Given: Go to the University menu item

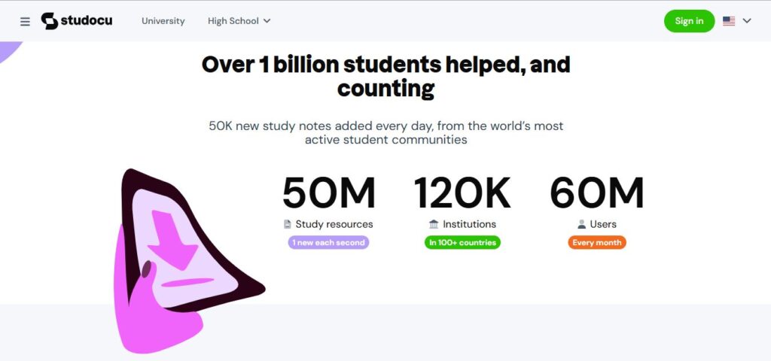Looking at the screenshot, I should tap(163, 21).
